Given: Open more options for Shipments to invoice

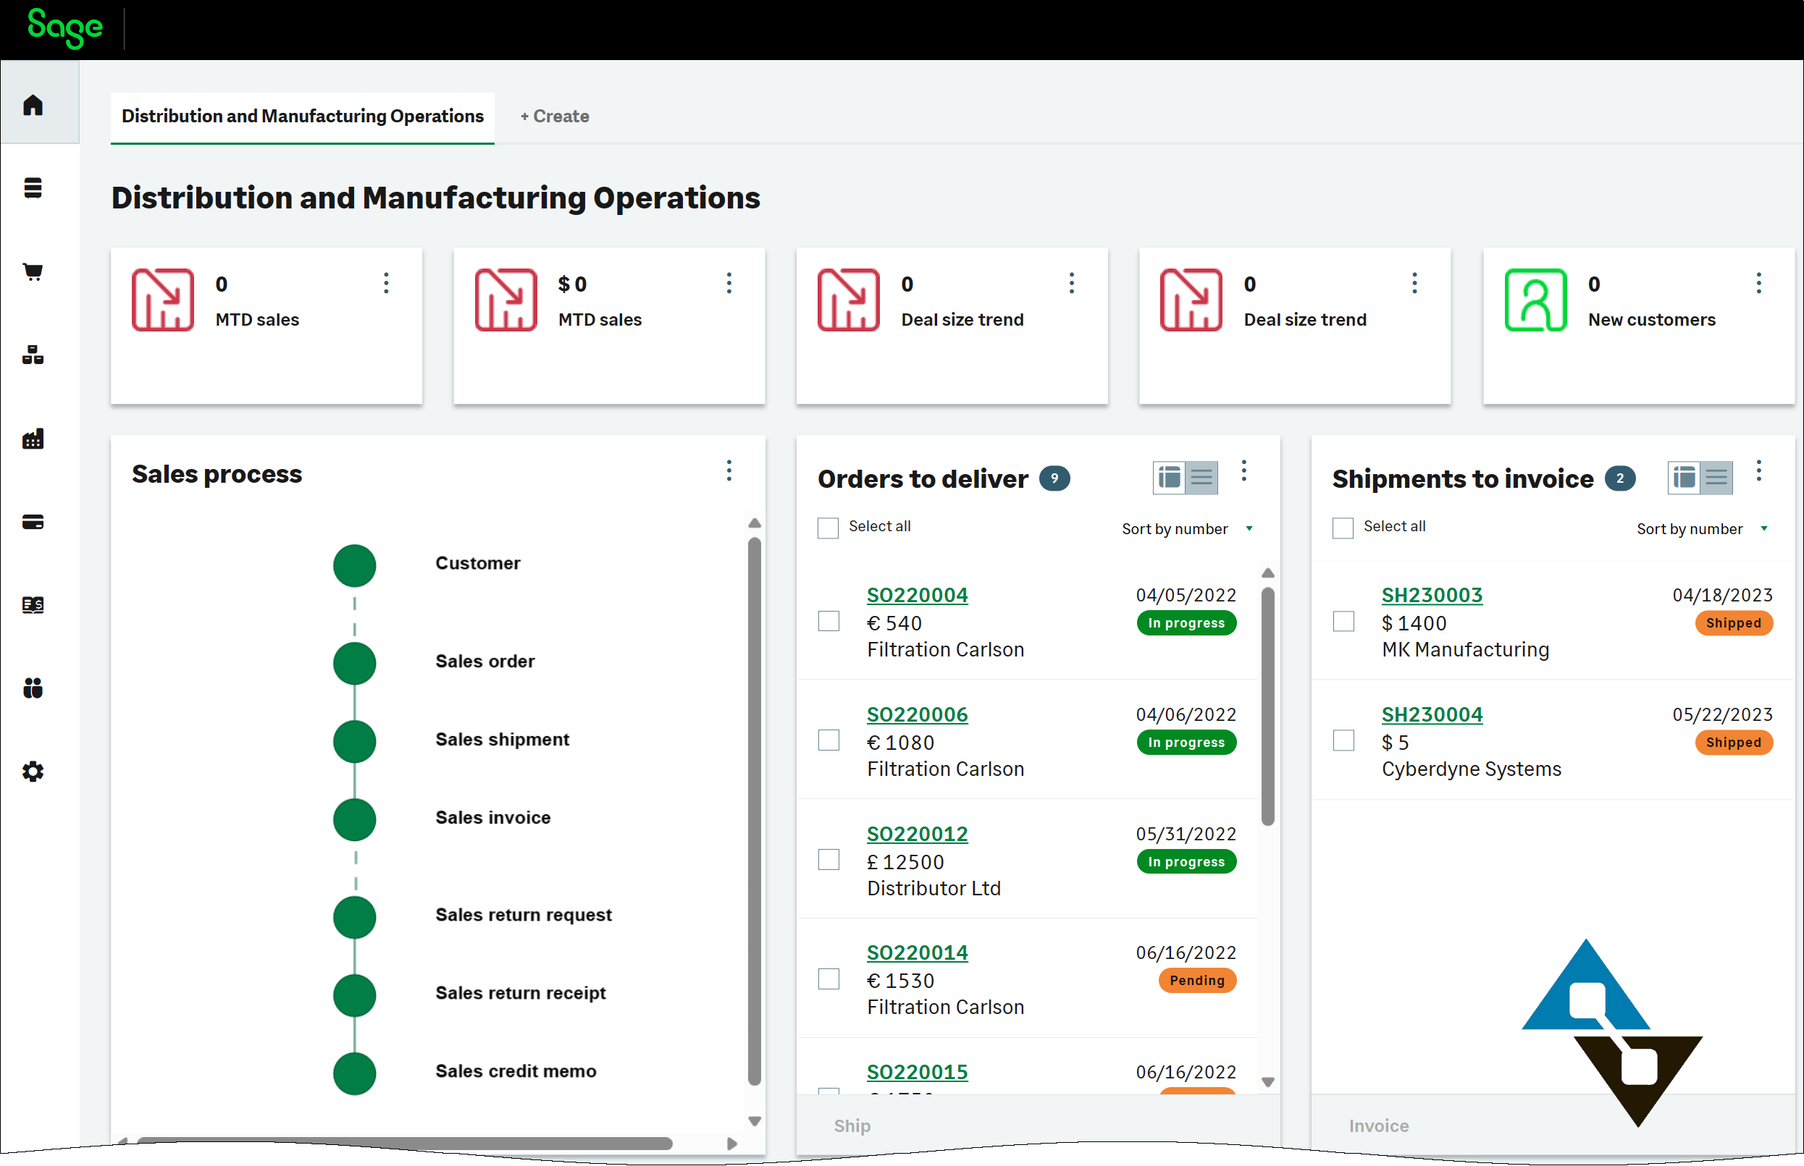Looking at the screenshot, I should pyautogui.click(x=1758, y=470).
